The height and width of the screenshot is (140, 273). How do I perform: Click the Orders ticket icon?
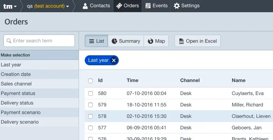[119, 6]
